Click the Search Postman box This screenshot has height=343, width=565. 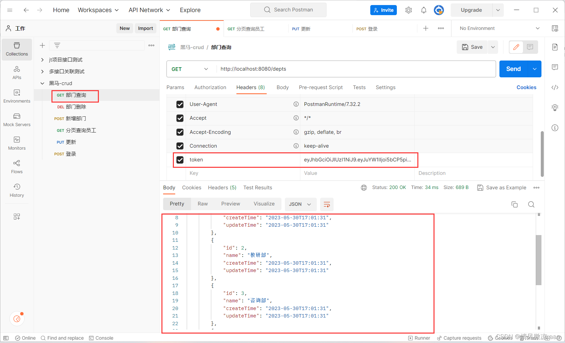coord(288,10)
